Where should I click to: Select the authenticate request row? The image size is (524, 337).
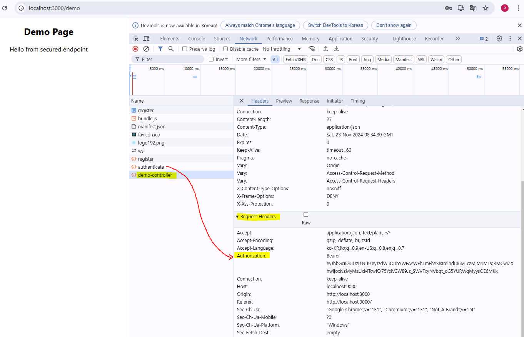point(182,167)
